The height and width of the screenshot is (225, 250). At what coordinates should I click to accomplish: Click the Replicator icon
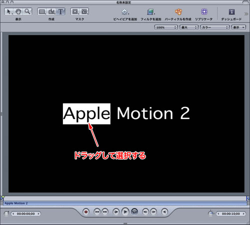tap(204, 12)
